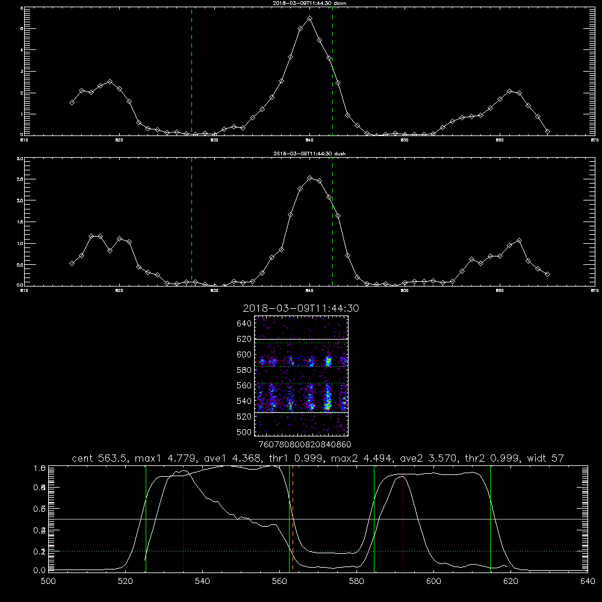Viewport: 602px width, 602px height.
Task: Click the '2018-03-09T11:44:30 dawn' plot title
Action: pyautogui.click(x=309, y=3)
